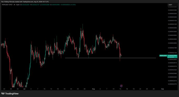
Task: Click price level 0.000002570
Action: point(172,66)
